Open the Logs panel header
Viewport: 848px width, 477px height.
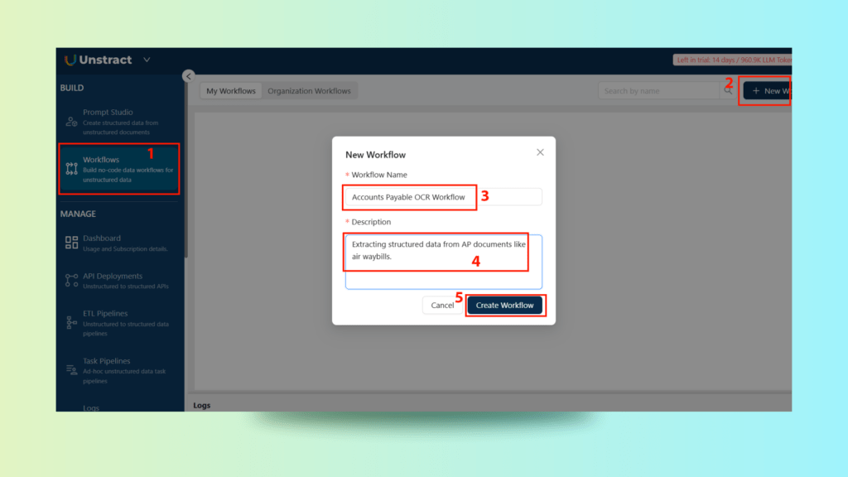201,405
